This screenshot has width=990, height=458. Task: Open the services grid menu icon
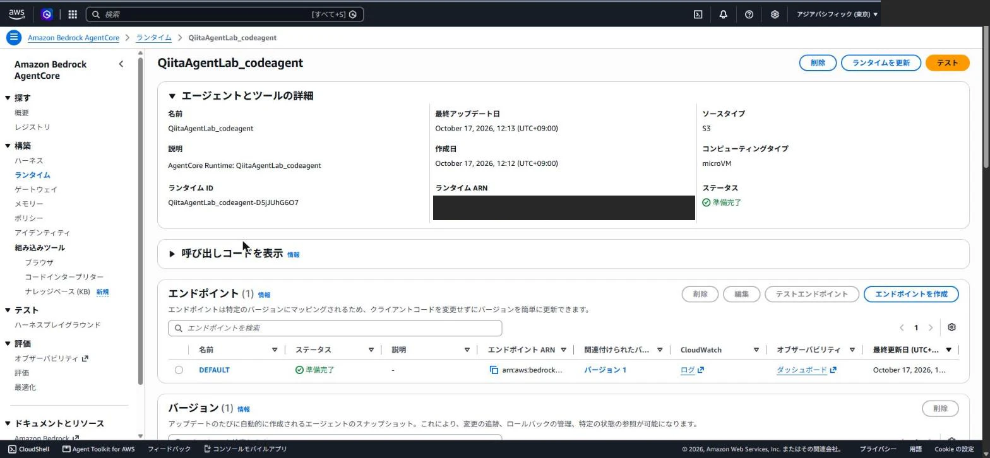click(x=73, y=14)
